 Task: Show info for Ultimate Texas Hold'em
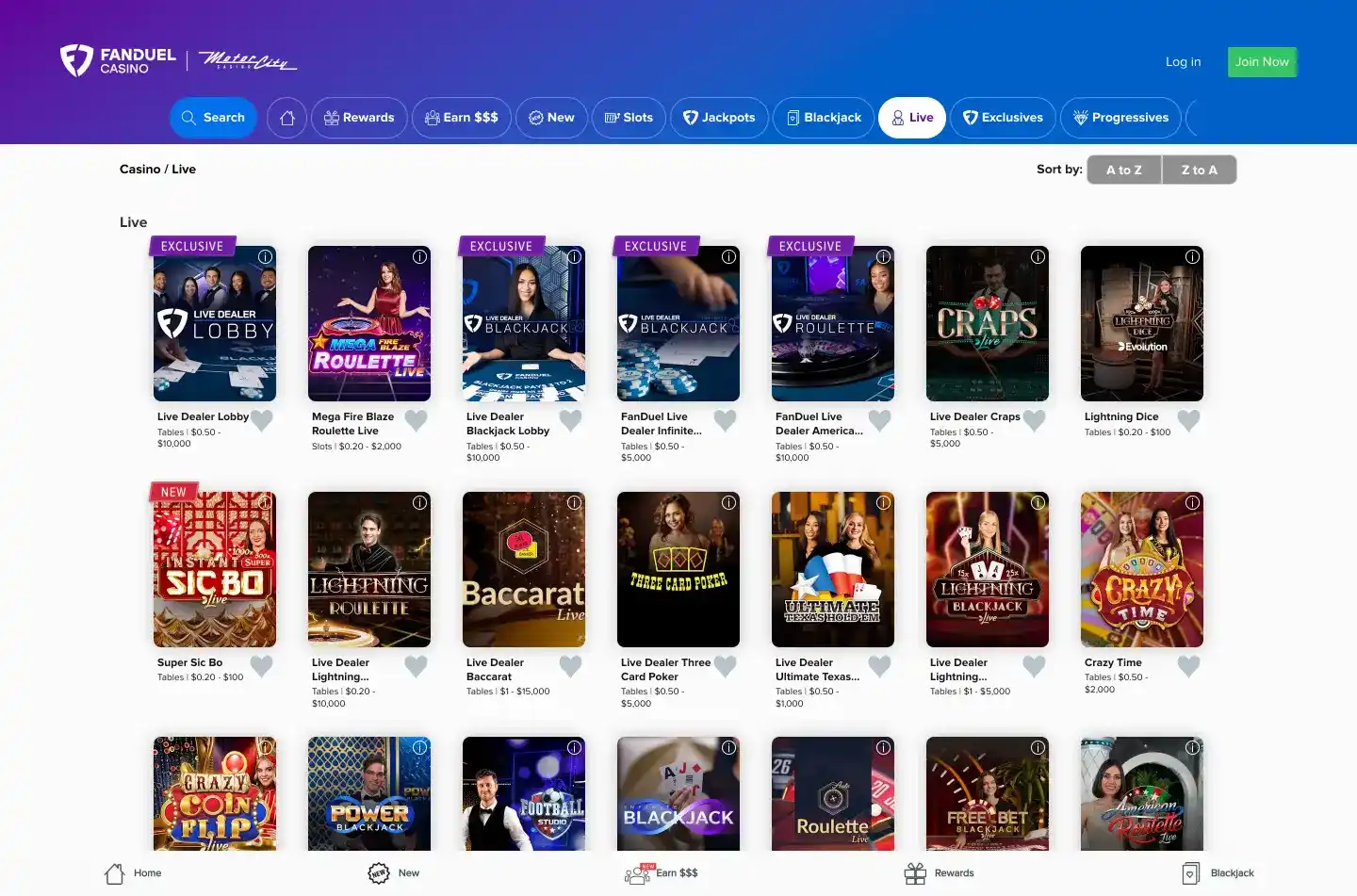tap(884, 502)
